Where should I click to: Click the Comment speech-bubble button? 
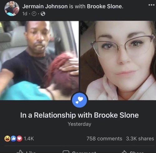(x=80, y=152)
